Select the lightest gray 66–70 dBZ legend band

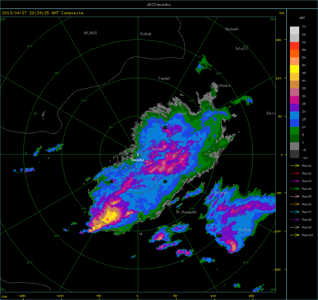[295, 31]
